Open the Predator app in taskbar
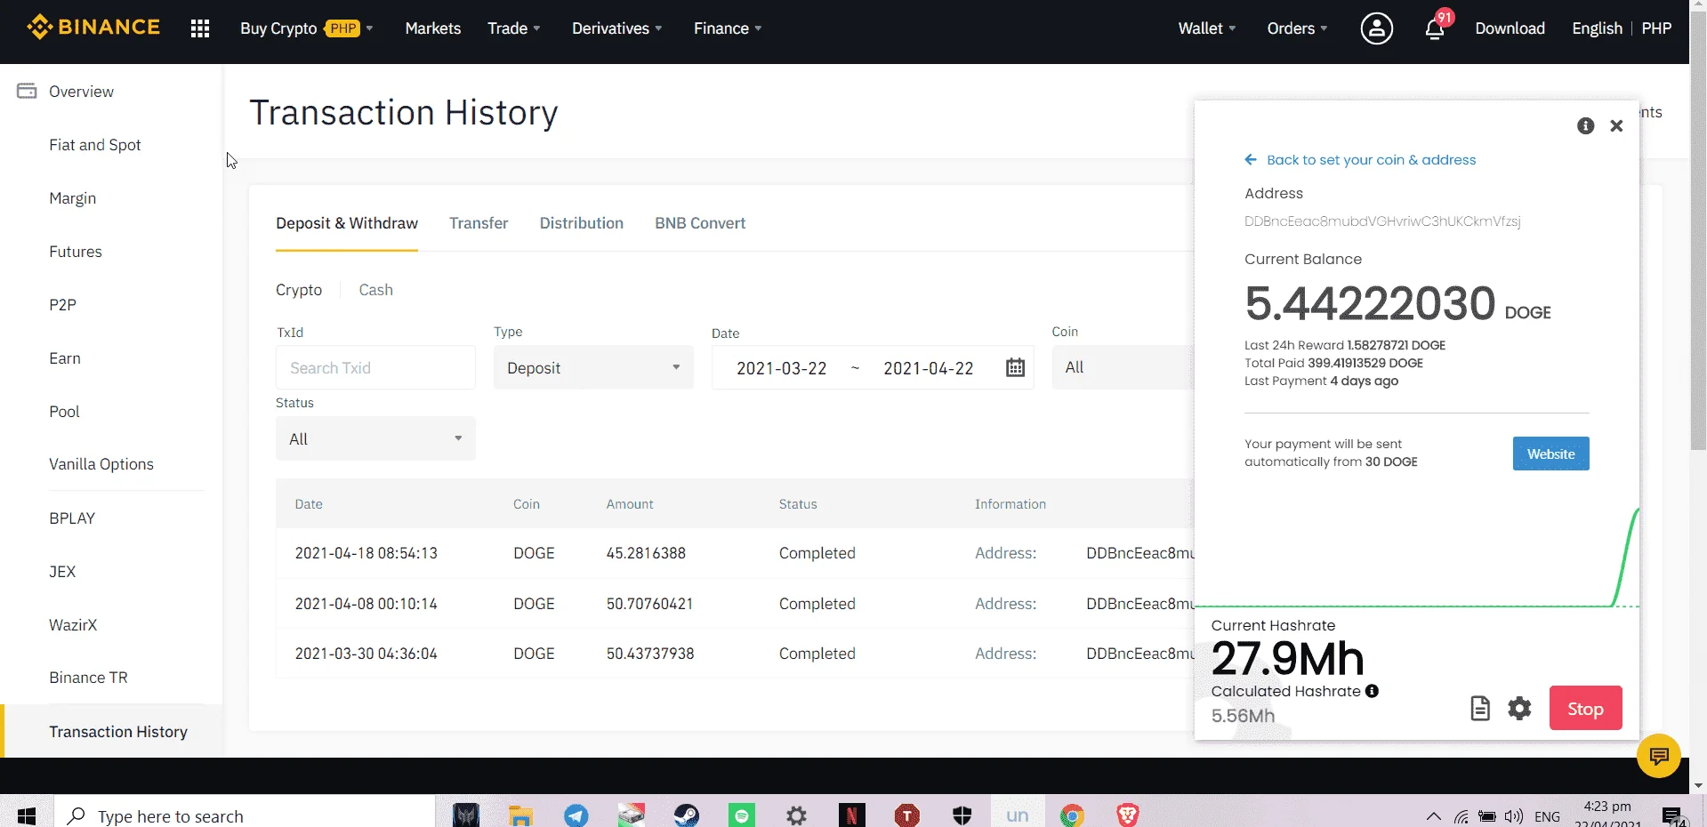This screenshot has height=827, width=1707. pos(465,815)
